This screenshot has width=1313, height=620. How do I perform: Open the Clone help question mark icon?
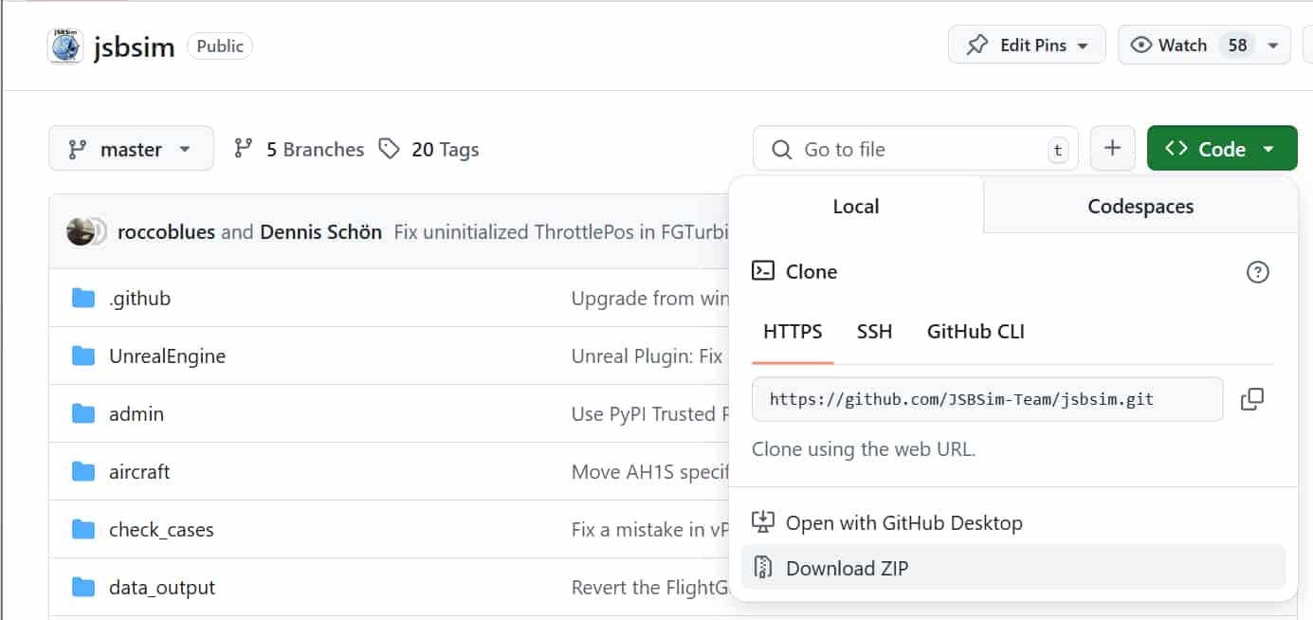1257,272
